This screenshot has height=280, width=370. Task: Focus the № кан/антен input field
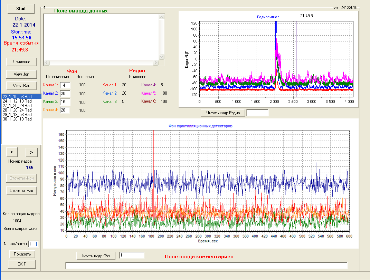(x=33, y=244)
